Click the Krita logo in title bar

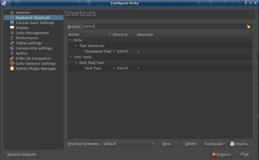(3, 3)
